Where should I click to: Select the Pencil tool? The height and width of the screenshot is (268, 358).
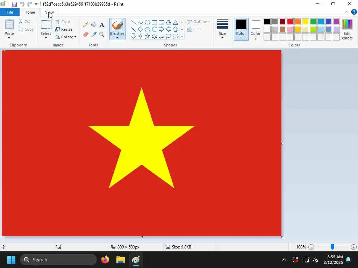[x=85, y=25]
